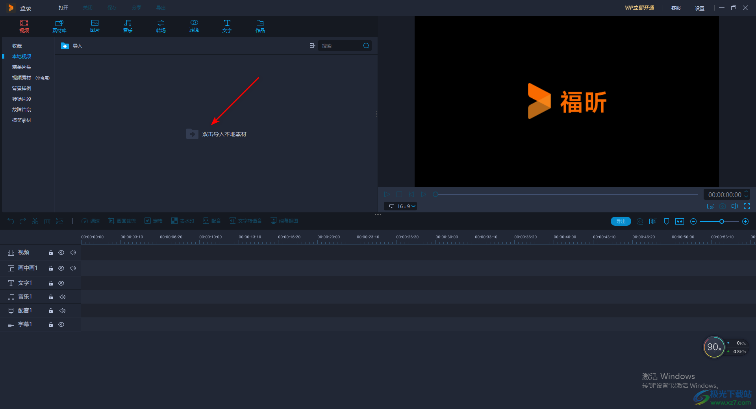
Task: Open the 作品 works tab
Action: [x=260, y=26]
